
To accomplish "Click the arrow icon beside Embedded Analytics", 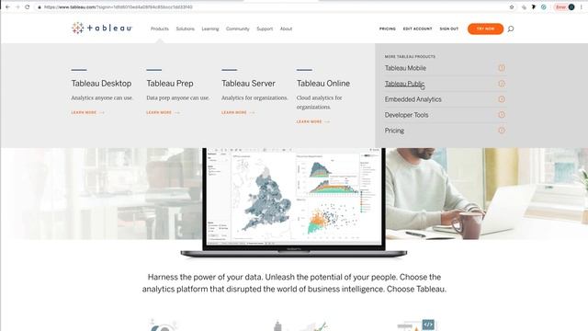I will click(x=502, y=99).
